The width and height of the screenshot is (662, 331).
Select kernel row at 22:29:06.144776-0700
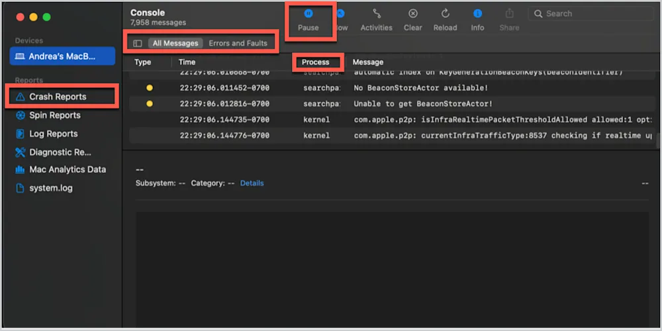pos(391,136)
